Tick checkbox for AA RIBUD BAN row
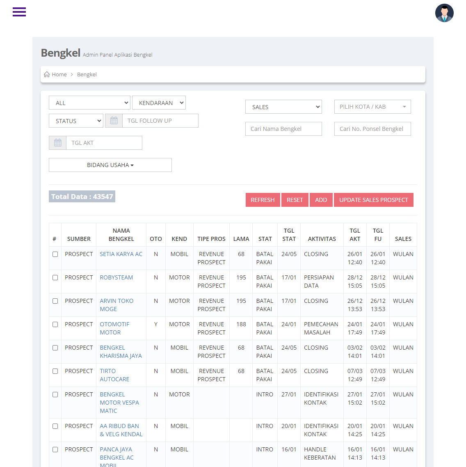This screenshot has height=467, width=466. pyautogui.click(x=55, y=426)
